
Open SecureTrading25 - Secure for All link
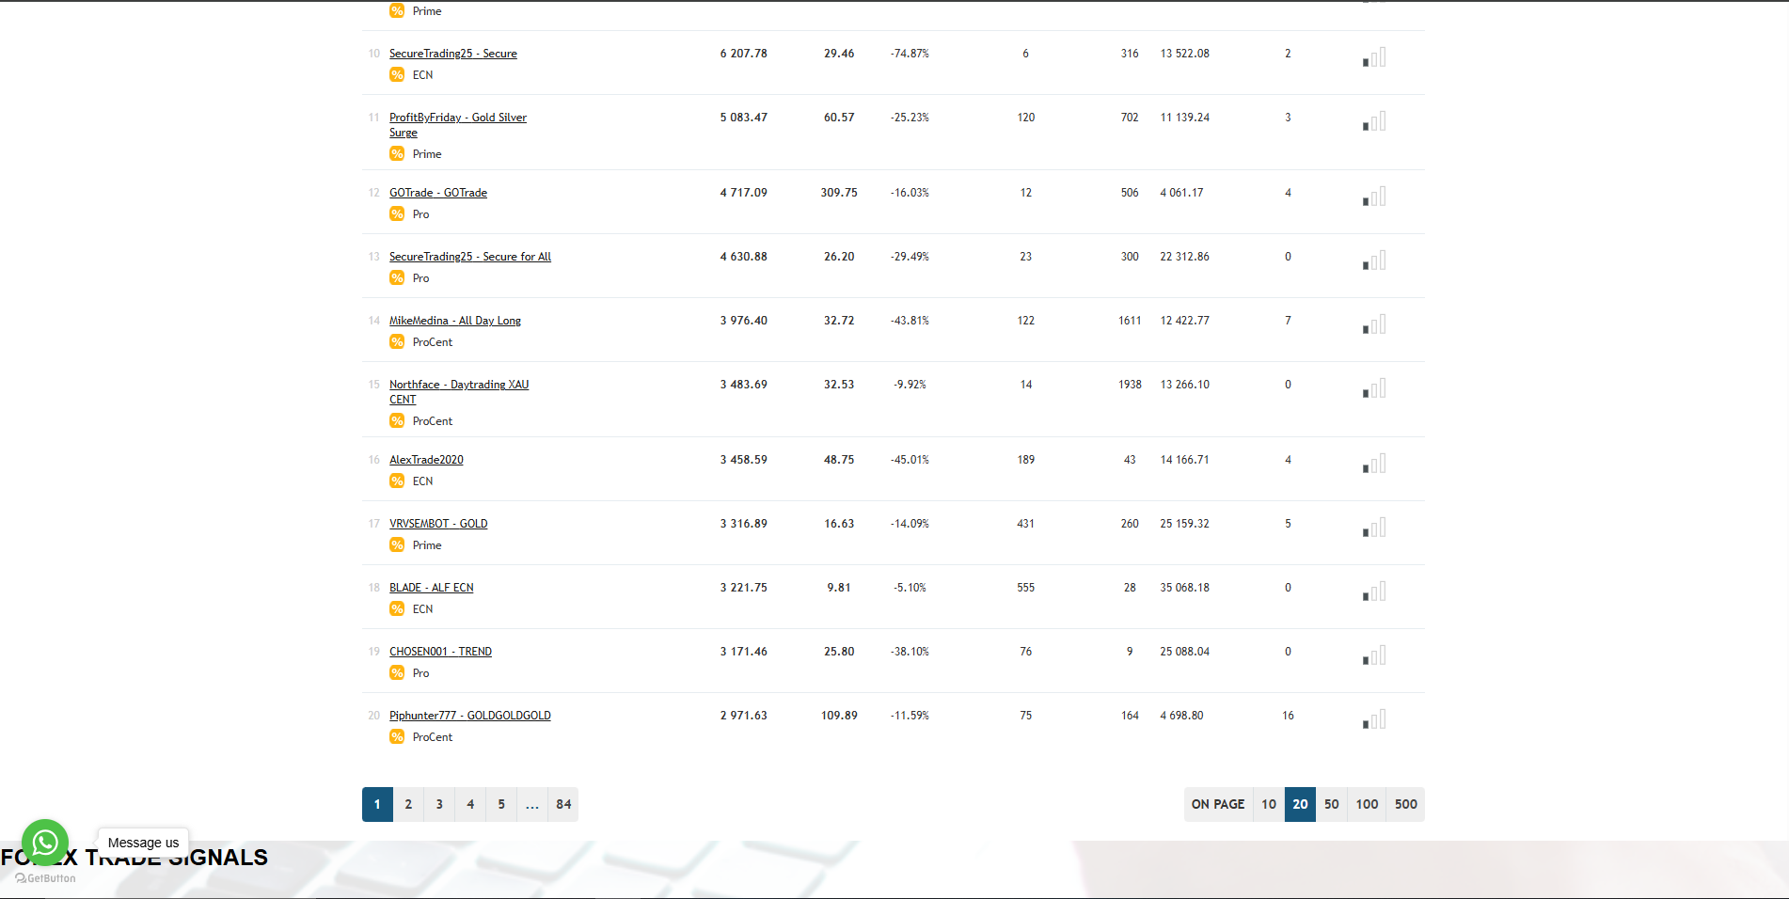(469, 257)
